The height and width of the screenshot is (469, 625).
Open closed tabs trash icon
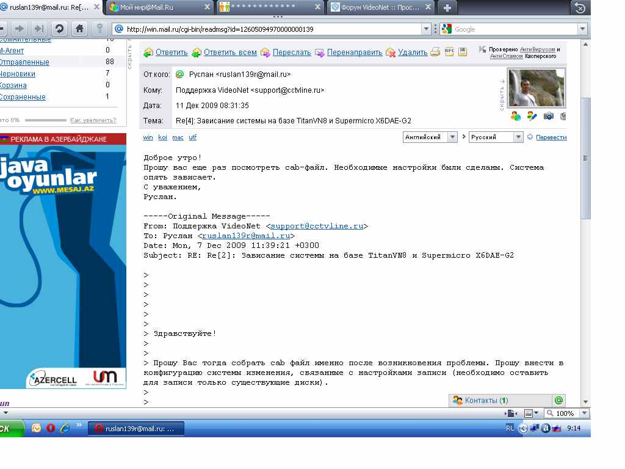pyautogui.click(x=580, y=7)
